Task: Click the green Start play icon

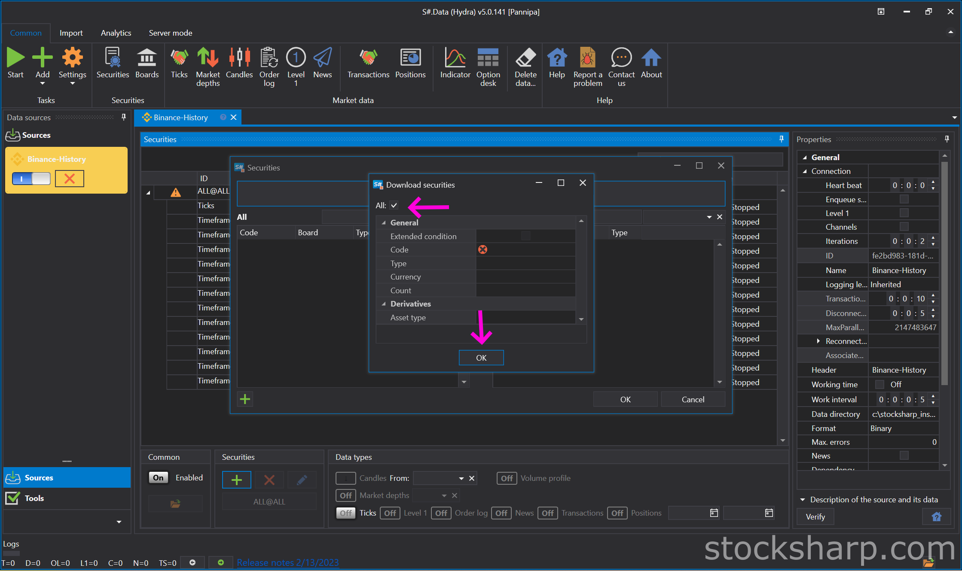Action: click(15, 58)
